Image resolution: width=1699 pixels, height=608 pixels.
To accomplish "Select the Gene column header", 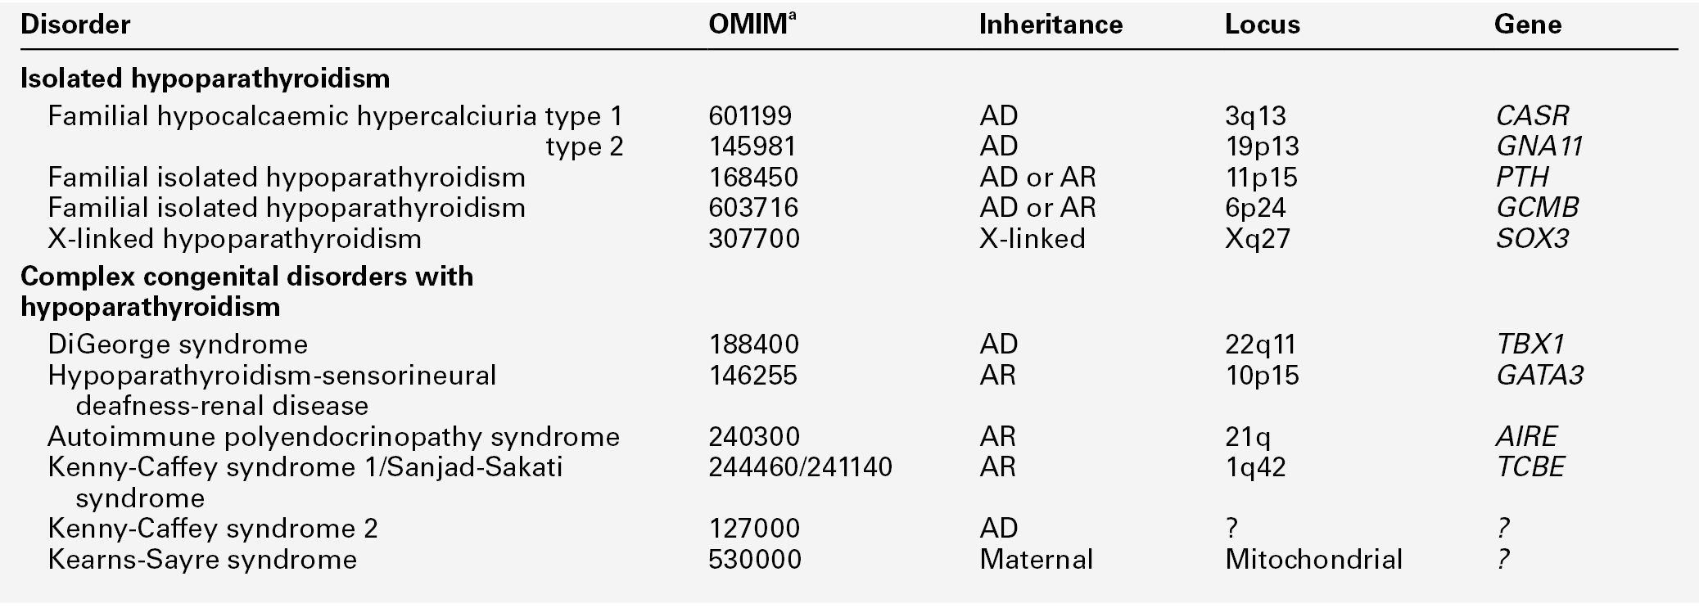I will pos(1527,25).
